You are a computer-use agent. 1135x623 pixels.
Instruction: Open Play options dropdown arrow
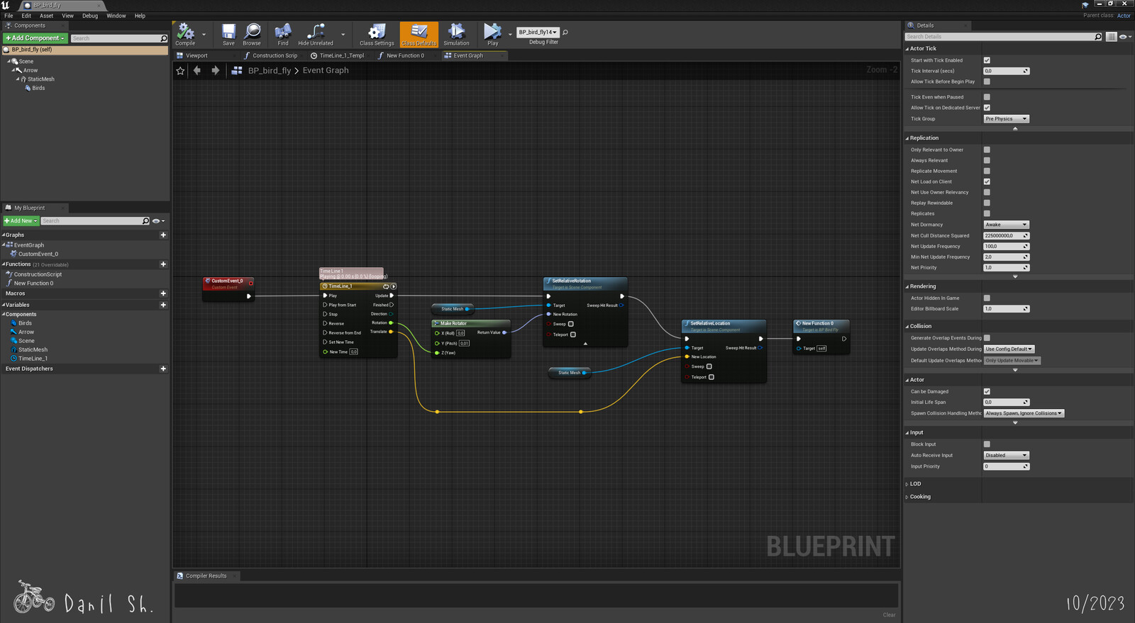pyautogui.click(x=510, y=34)
